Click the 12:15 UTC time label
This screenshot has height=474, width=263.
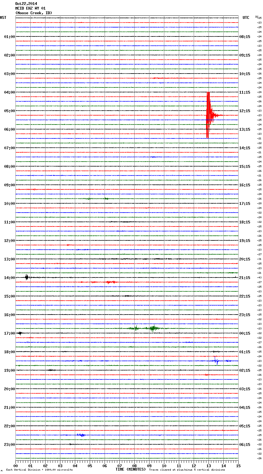click(x=245, y=111)
